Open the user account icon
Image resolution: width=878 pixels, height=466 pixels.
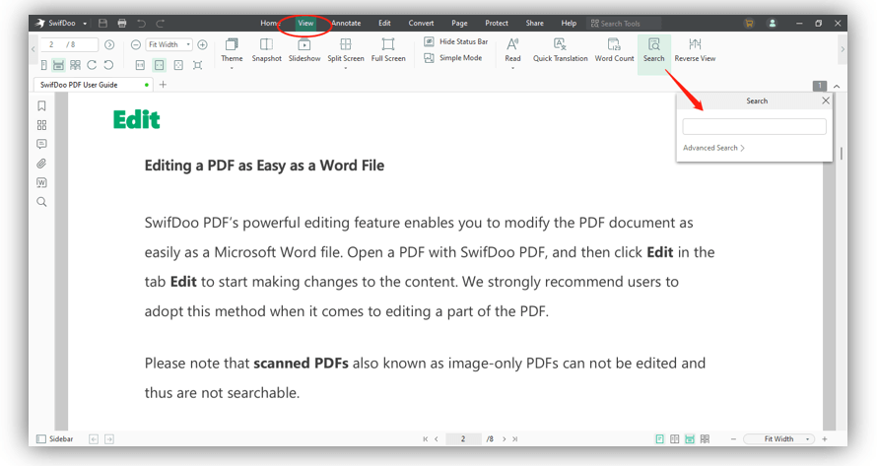(x=773, y=23)
